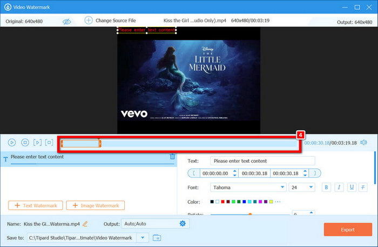378x247 pixels.
Task: Open output settings gear icon
Action: click(x=183, y=224)
